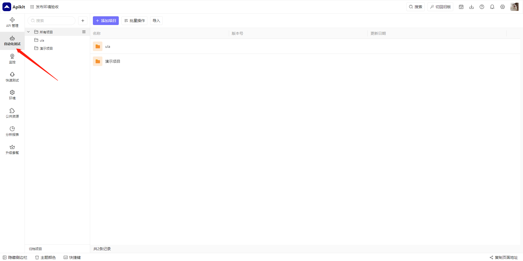Screen dimensions: 523x261
Task: Open 公共资源 in the sidebar
Action: click(x=12, y=113)
